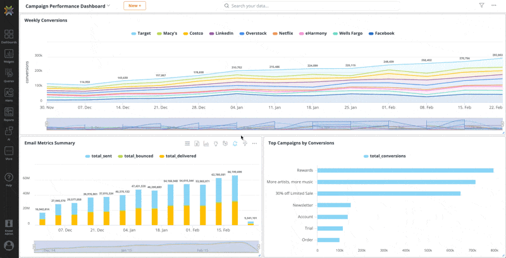Open the Help icon in sidebar

click(x=9, y=180)
